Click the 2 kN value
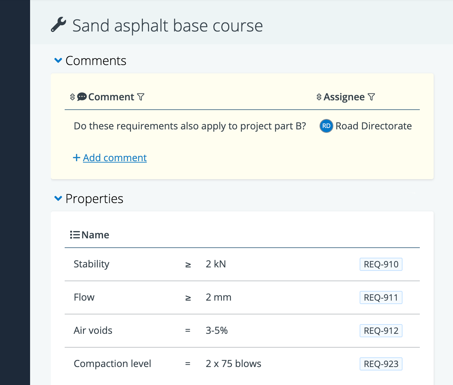 pos(216,264)
